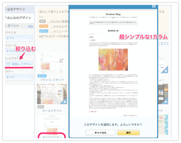Click the 背景 badge above オールドタウン
This screenshot has height=143, width=181.
point(41,107)
